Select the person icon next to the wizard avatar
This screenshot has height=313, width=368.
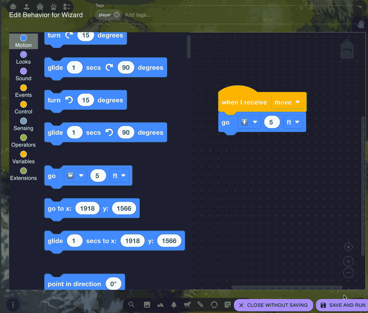pyautogui.click(x=27, y=6)
